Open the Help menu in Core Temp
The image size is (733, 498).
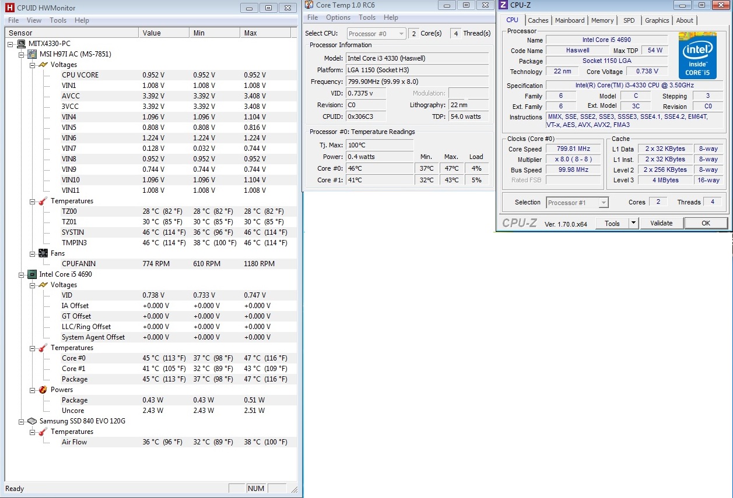point(391,17)
